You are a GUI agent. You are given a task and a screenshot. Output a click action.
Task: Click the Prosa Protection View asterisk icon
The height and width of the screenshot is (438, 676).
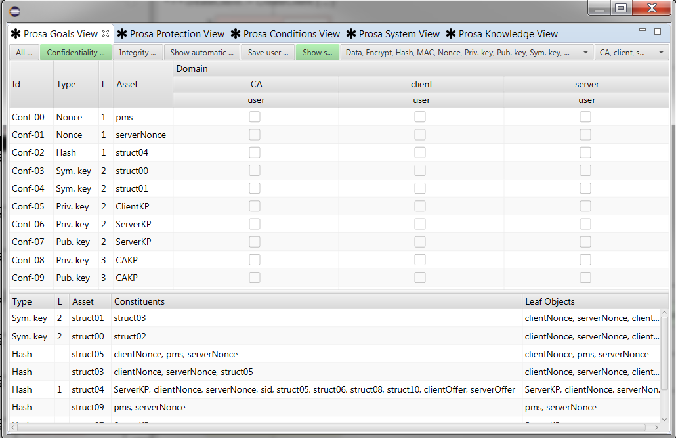(x=122, y=34)
